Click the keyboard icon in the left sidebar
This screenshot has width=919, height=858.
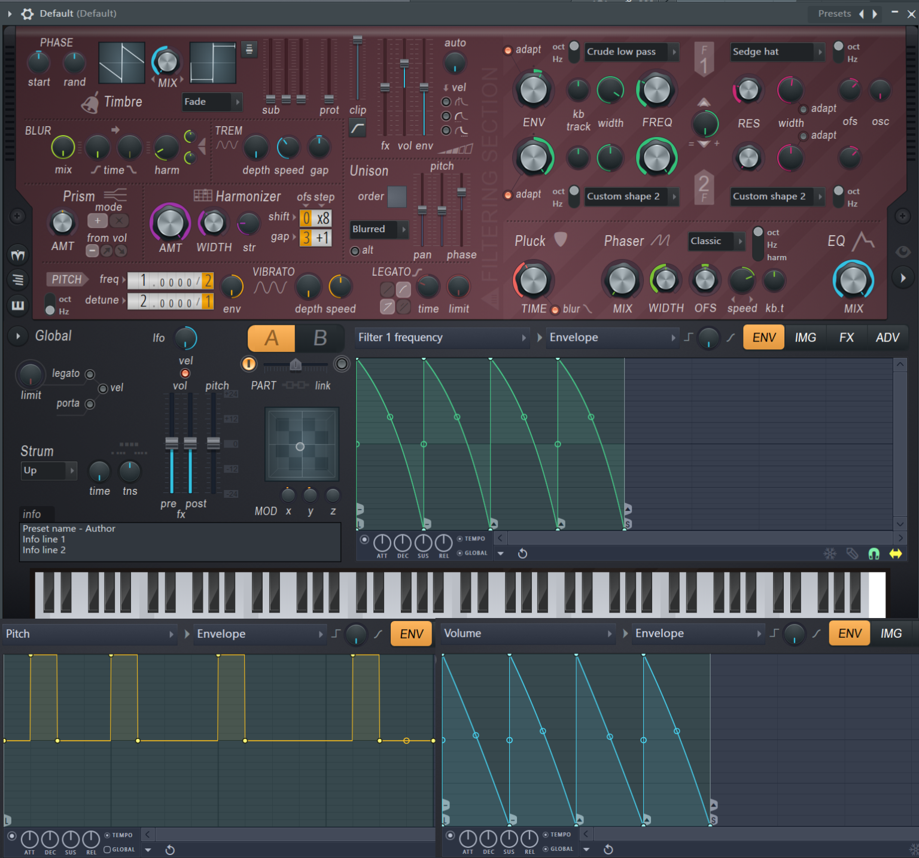(x=18, y=306)
